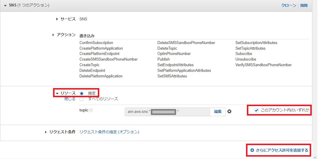Image resolution: width=318 pixels, height=159 pixels.
Task: Click the SetPlatformApplicationAttributes action text
Action: pyautogui.click(x=184, y=70)
